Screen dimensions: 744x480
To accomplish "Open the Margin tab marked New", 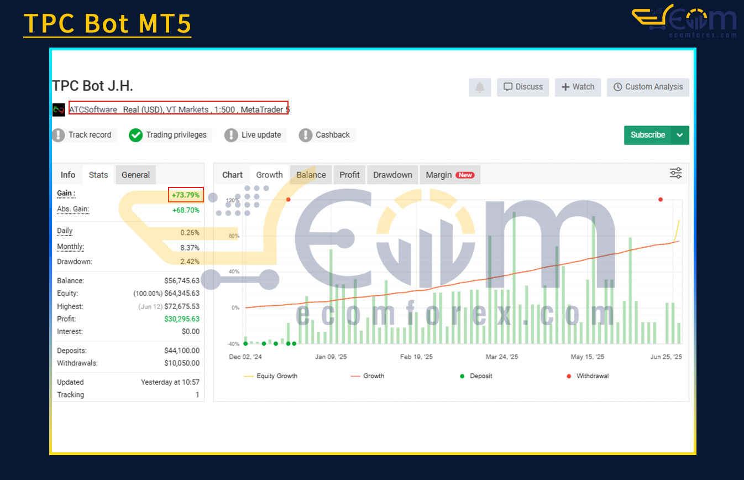I will pyautogui.click(x=450, y=175).
